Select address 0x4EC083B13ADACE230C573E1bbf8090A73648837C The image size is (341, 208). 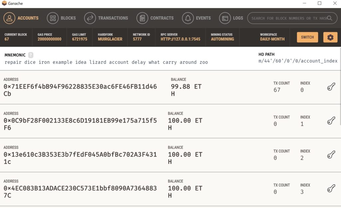tap(80, 192)
